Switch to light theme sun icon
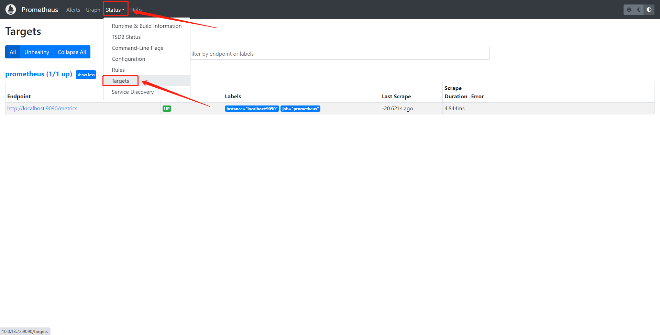This screenshot has height=335, width=660. [x=629, y=10]
